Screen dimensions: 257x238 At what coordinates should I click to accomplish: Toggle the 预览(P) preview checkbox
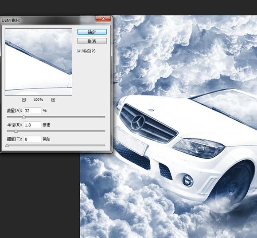(x=79, y=51)
